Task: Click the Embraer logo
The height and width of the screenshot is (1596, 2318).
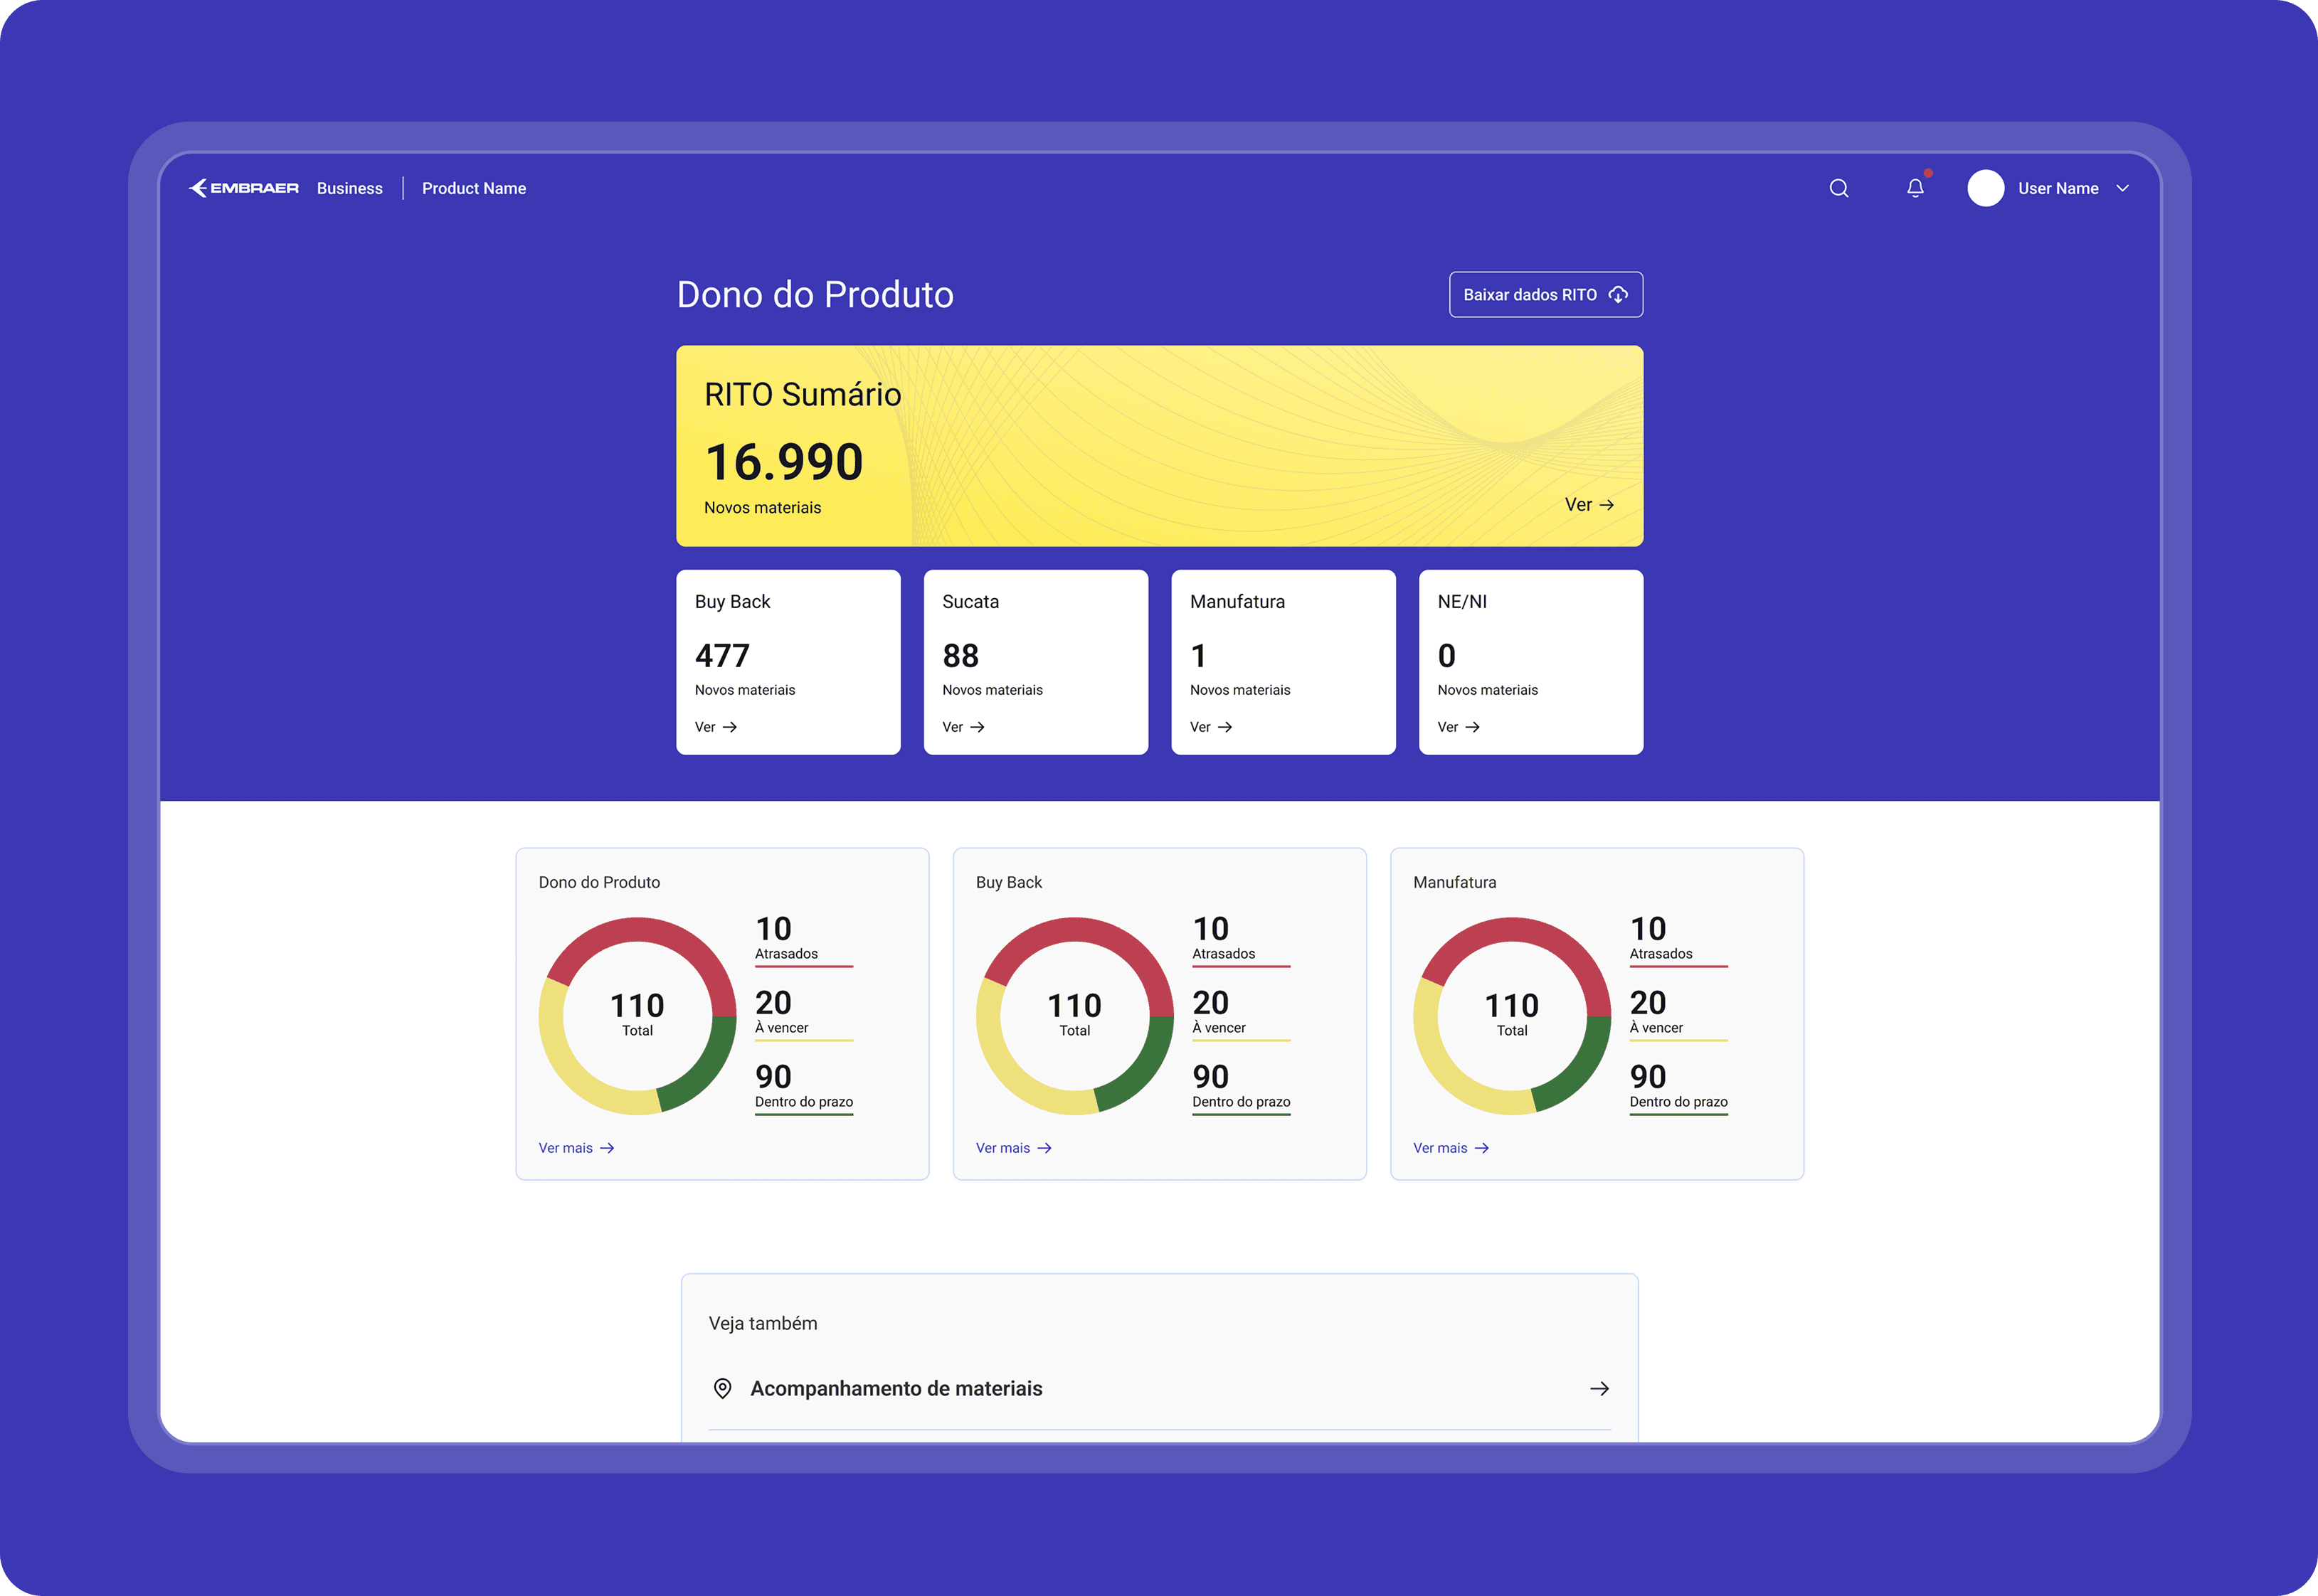Action: (x=243, y=188)
